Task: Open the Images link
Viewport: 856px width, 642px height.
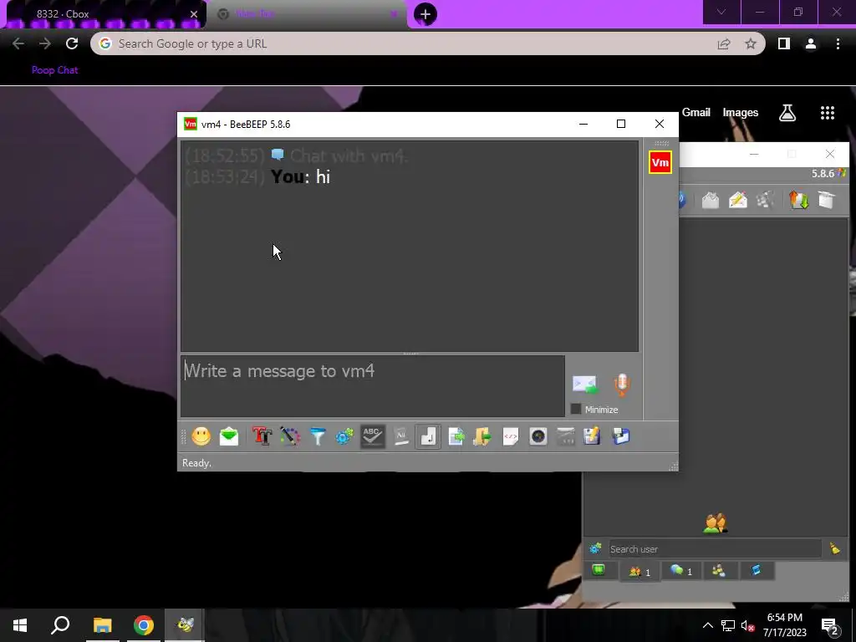Action: coord(741,113)
